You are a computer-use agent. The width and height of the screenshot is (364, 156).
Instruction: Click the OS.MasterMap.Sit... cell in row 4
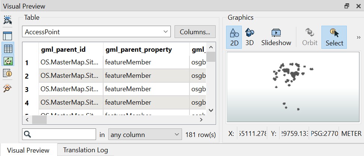(x=71, y=102)
